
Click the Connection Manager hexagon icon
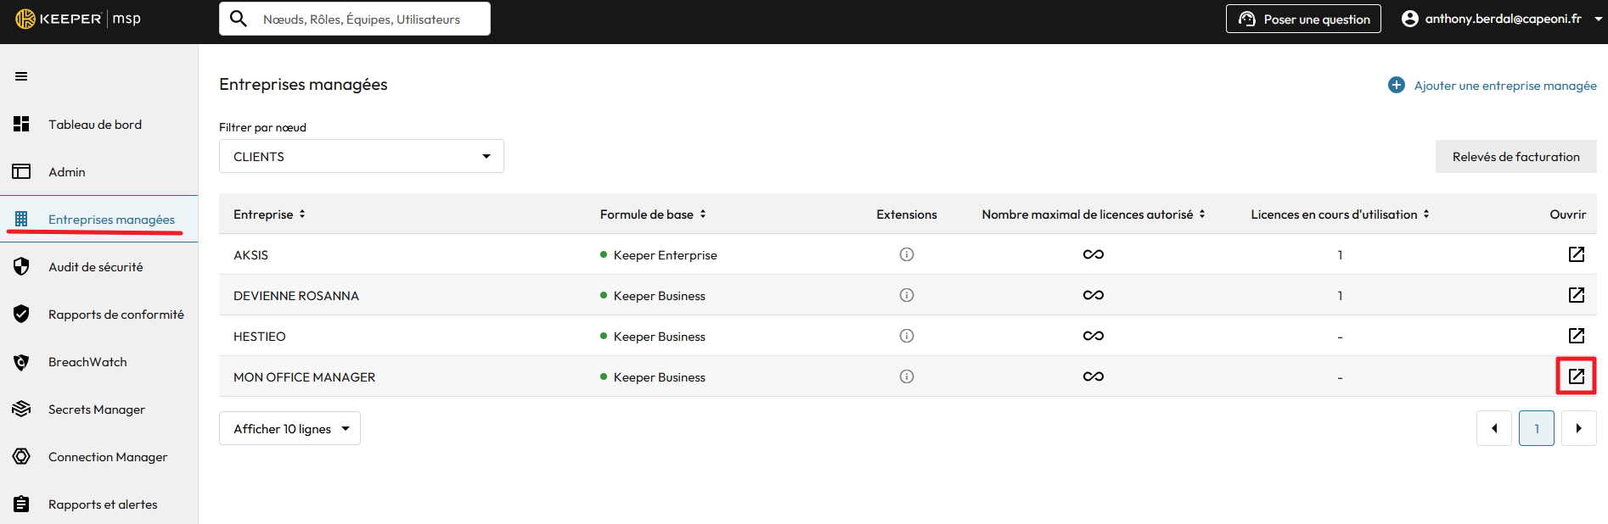(x=21, y=456)
